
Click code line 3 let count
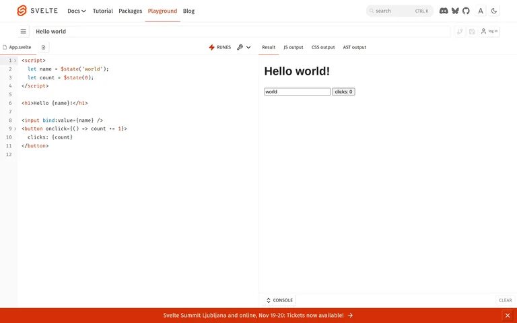coord(61,77)
